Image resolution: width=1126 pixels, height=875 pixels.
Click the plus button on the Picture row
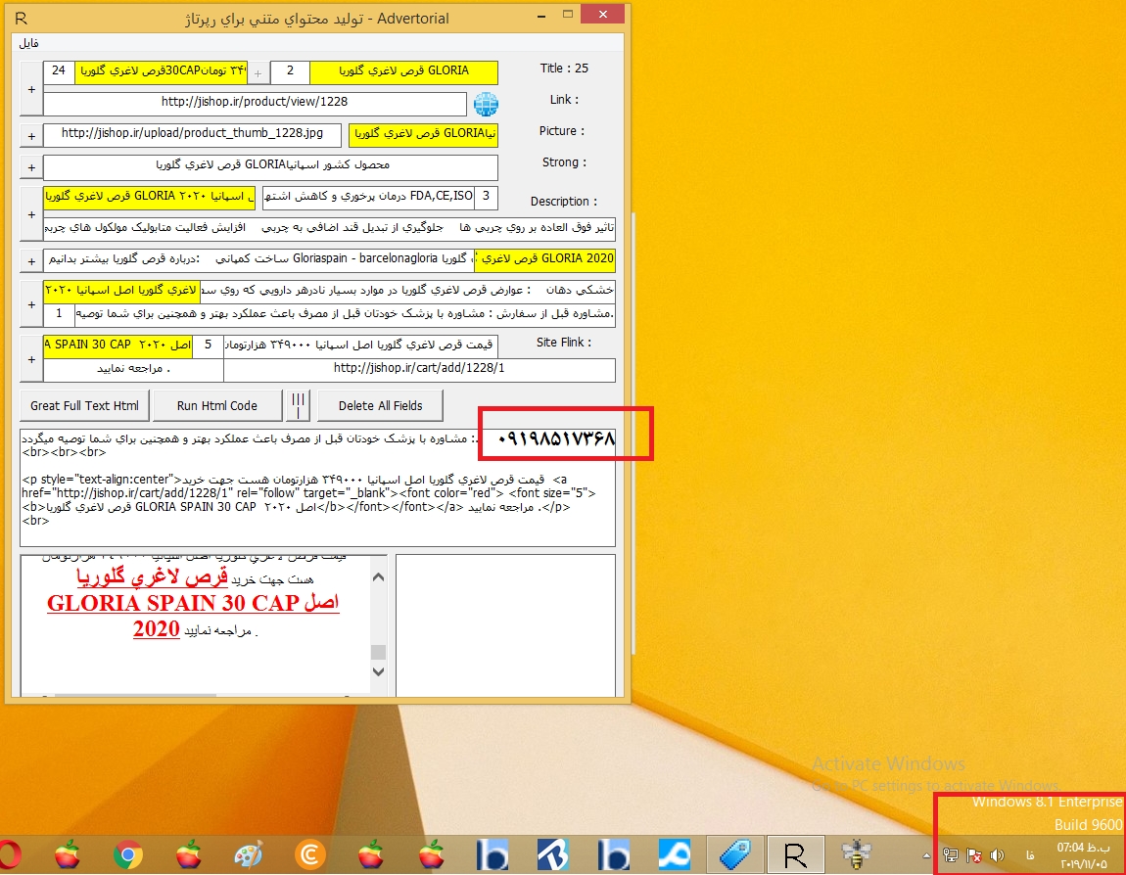point(31,136)
